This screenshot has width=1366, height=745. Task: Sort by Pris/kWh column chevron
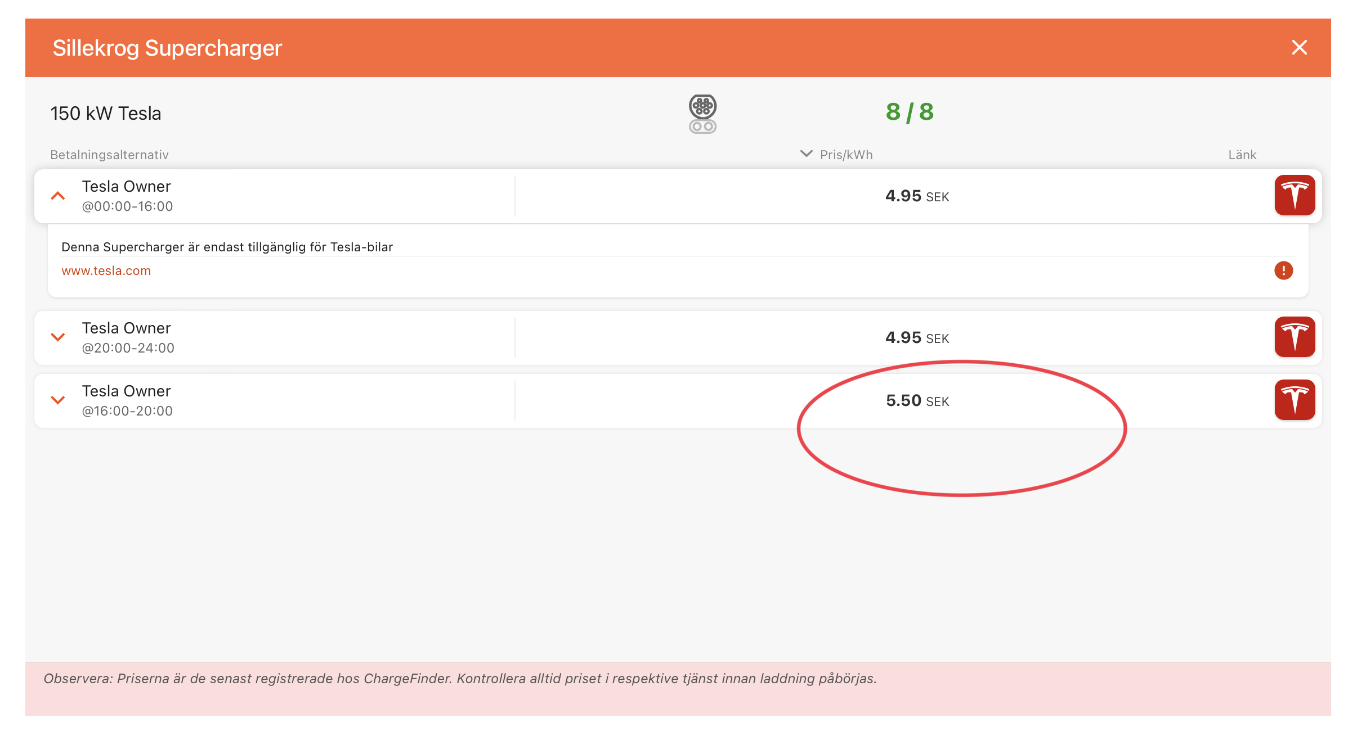[806, 154]
